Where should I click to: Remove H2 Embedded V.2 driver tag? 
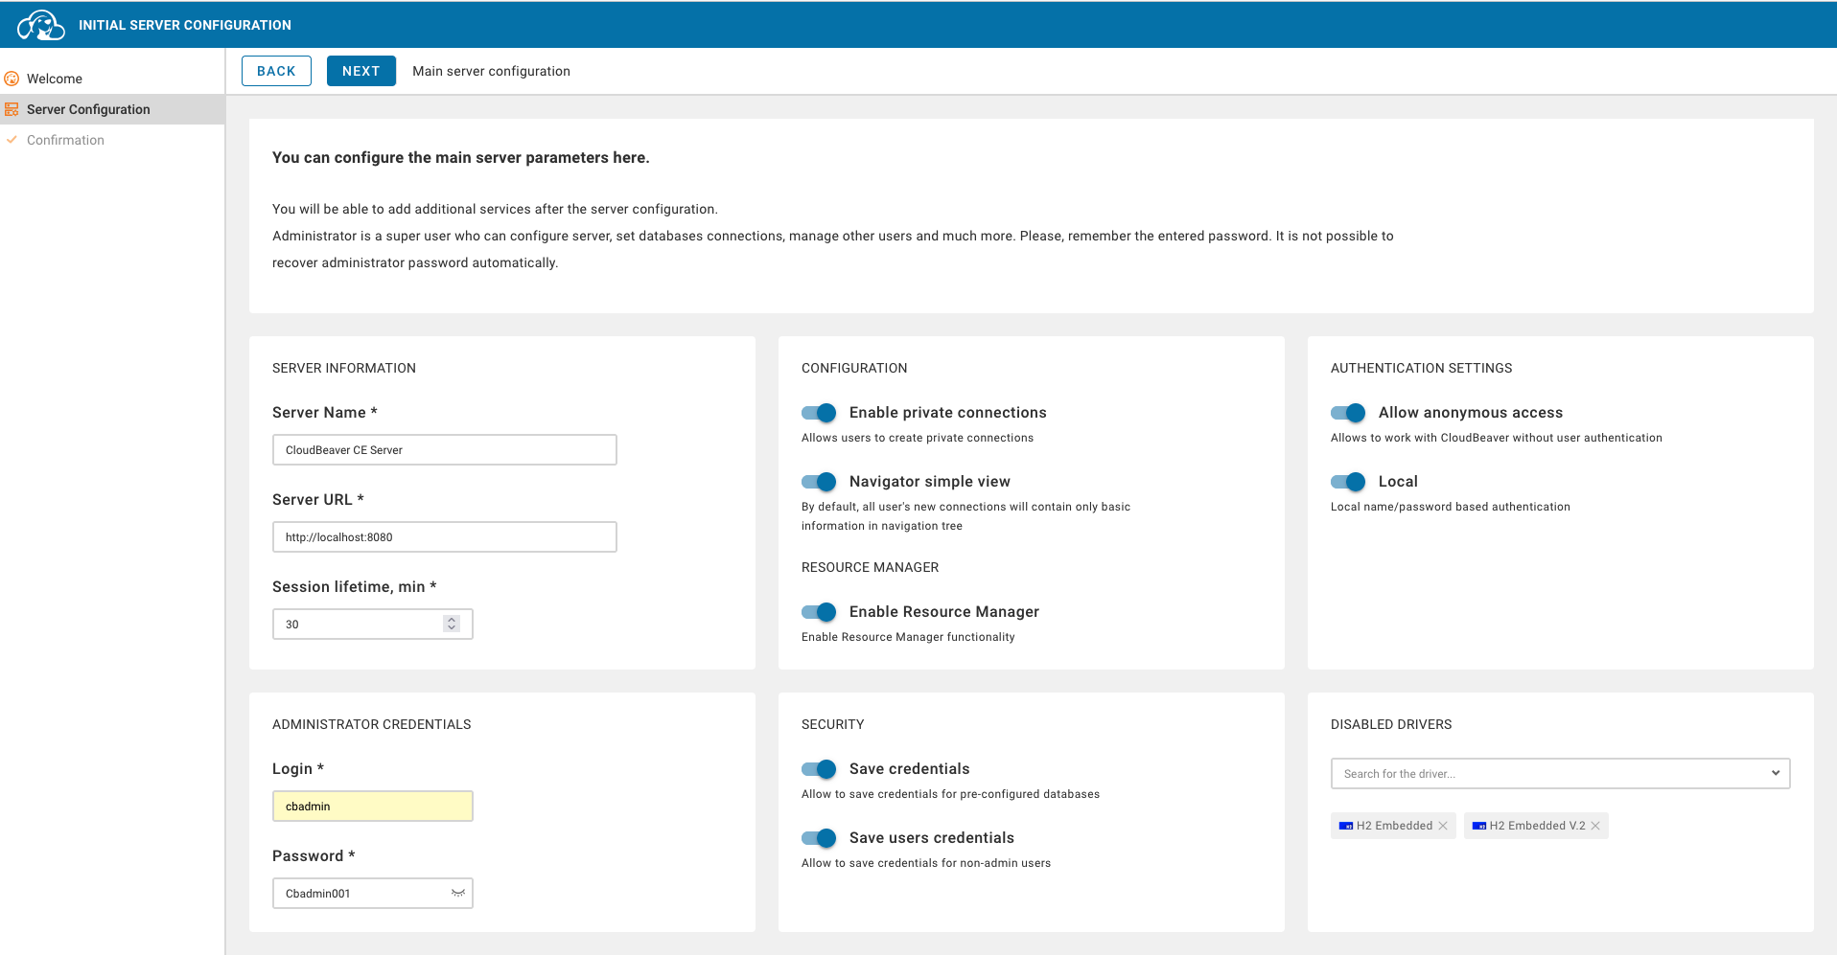[1595, 826]
